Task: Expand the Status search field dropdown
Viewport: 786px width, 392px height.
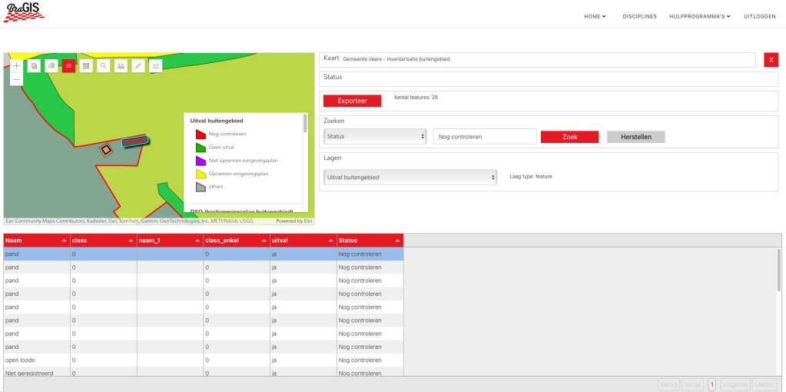Action: point(375,137)
